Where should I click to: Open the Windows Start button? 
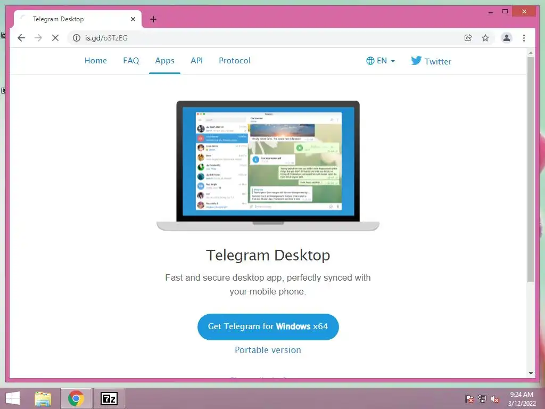click(13, 398)
